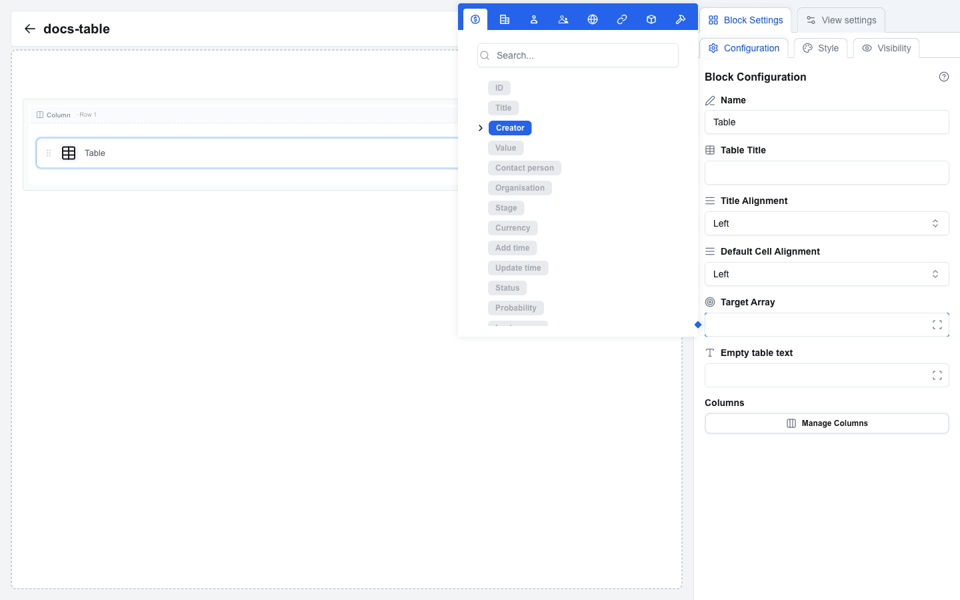Expand the Creator variable
This screenshot has width=960, height=600.
[481, 128]
